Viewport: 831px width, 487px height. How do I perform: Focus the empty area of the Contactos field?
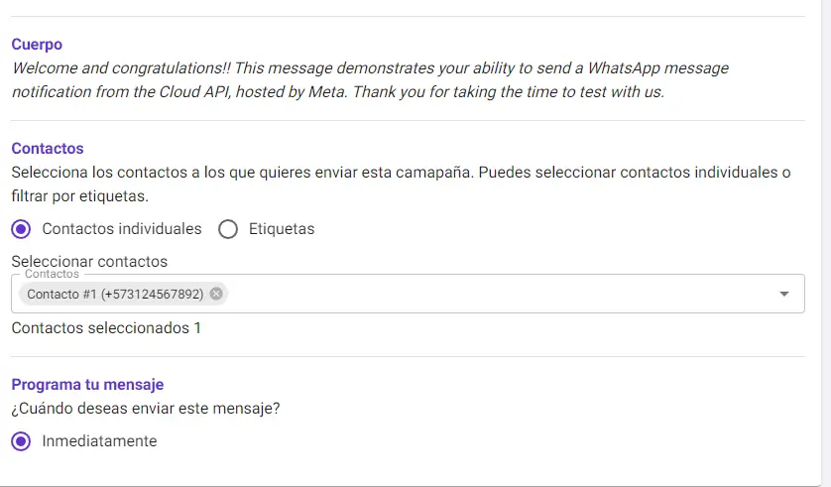point(496,294)
